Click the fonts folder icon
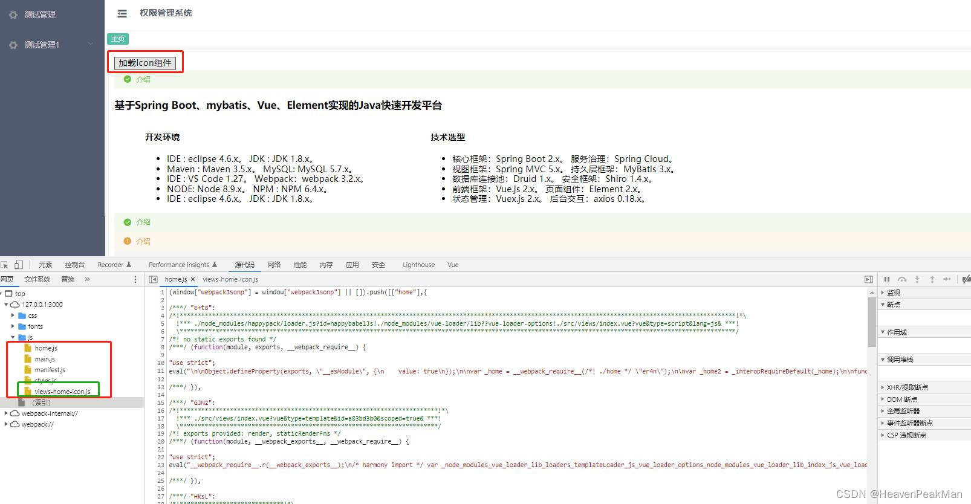This screenshot has width=971, height=504. tap(22, 326)
